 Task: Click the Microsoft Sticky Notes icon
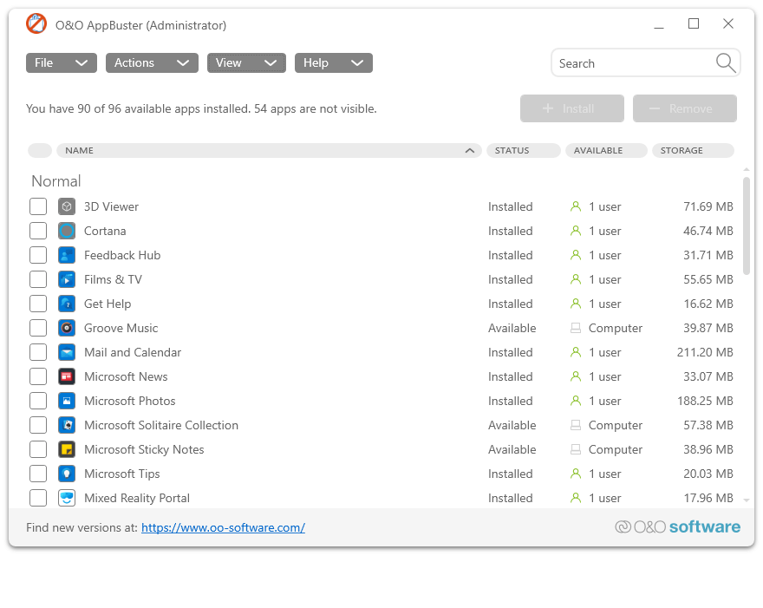pos(67,449)
